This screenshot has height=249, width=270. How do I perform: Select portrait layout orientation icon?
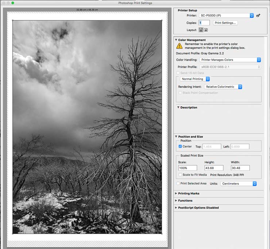201,30
